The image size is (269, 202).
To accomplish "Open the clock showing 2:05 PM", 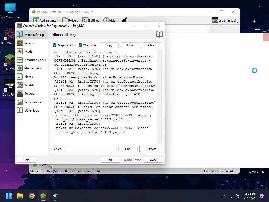I will click(250, 196).
